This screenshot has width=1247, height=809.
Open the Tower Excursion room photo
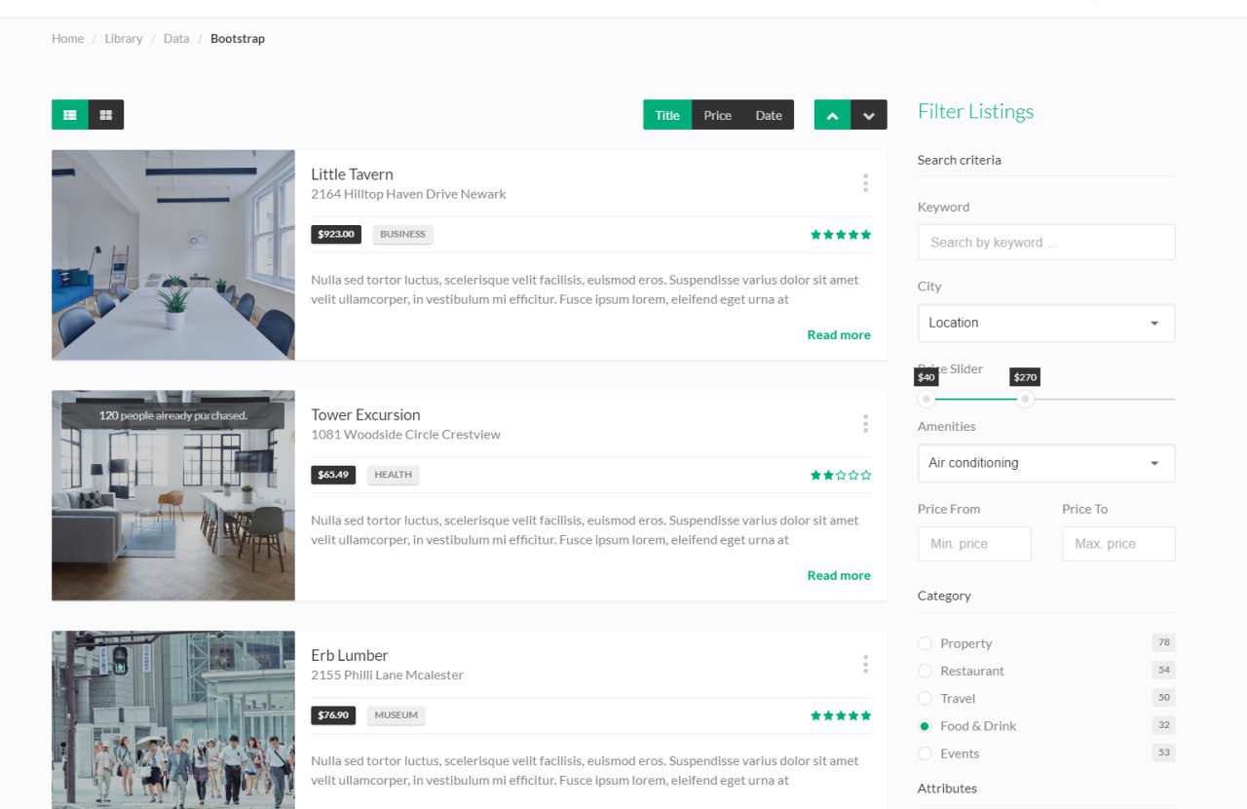coord(173,496)
